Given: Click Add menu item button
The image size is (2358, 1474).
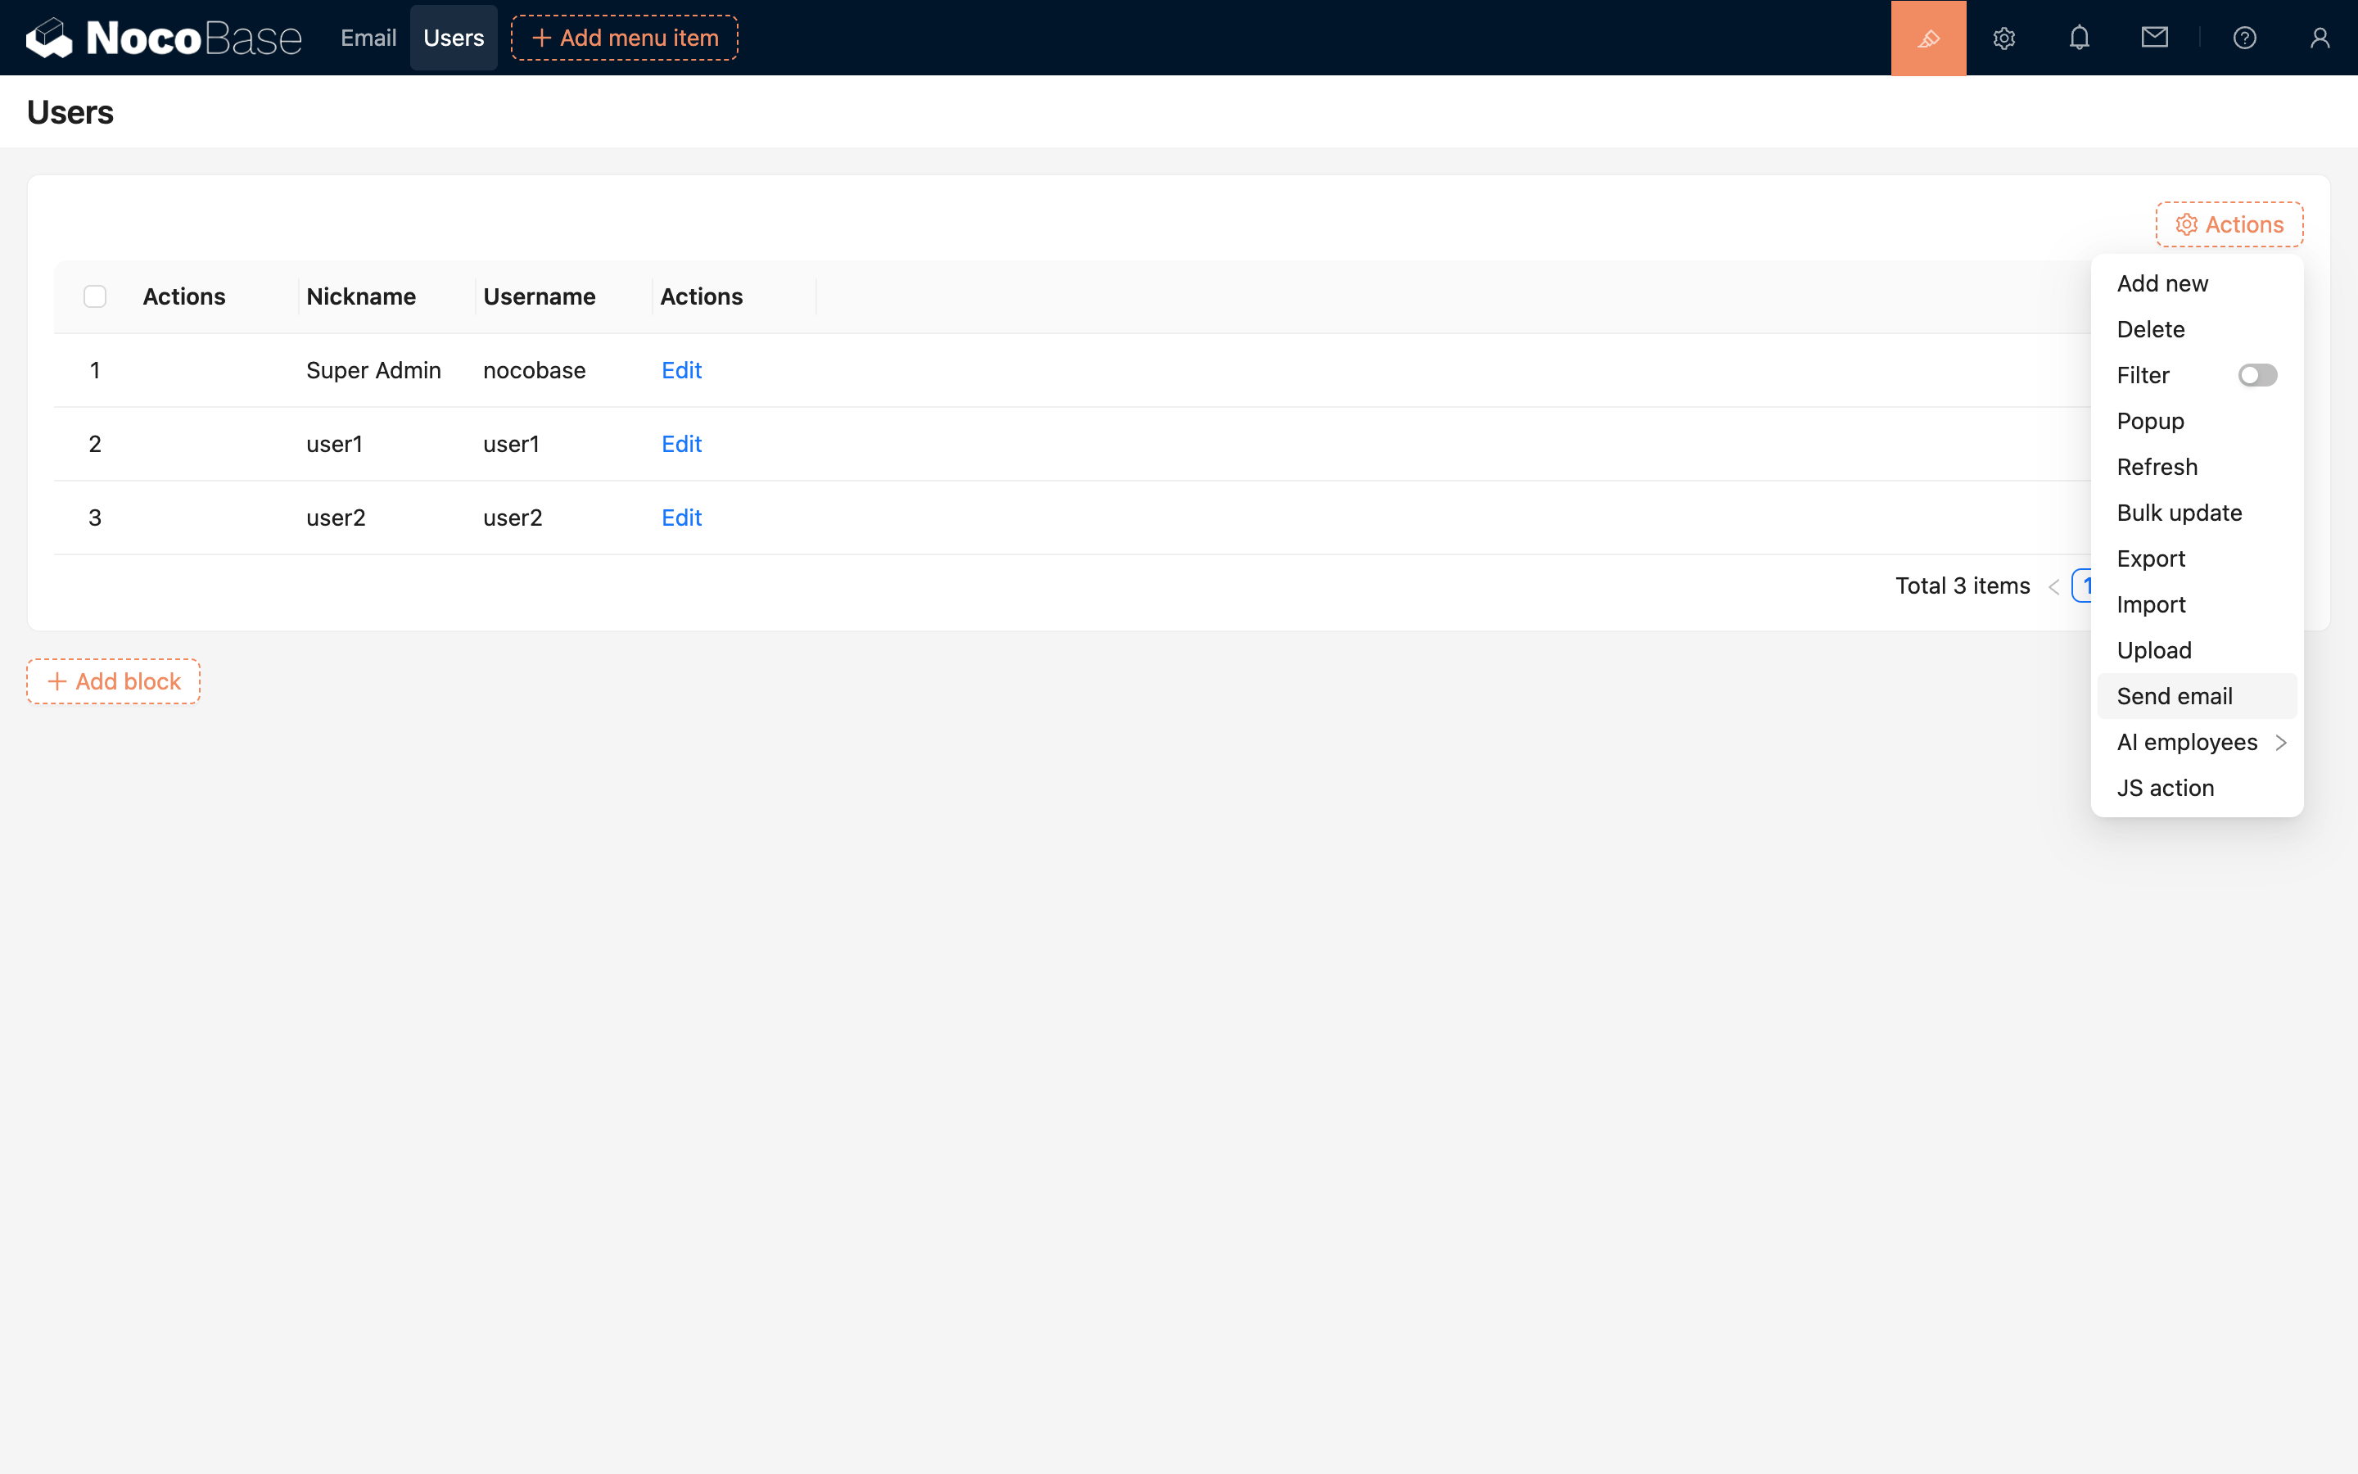Looking at the screenshot, I should 625,38.
